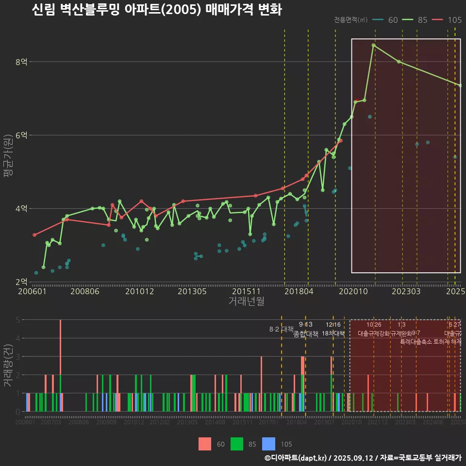Click the peak 85㎡ data point above 8억
This screenshot has width=466, height=466.
373,45
